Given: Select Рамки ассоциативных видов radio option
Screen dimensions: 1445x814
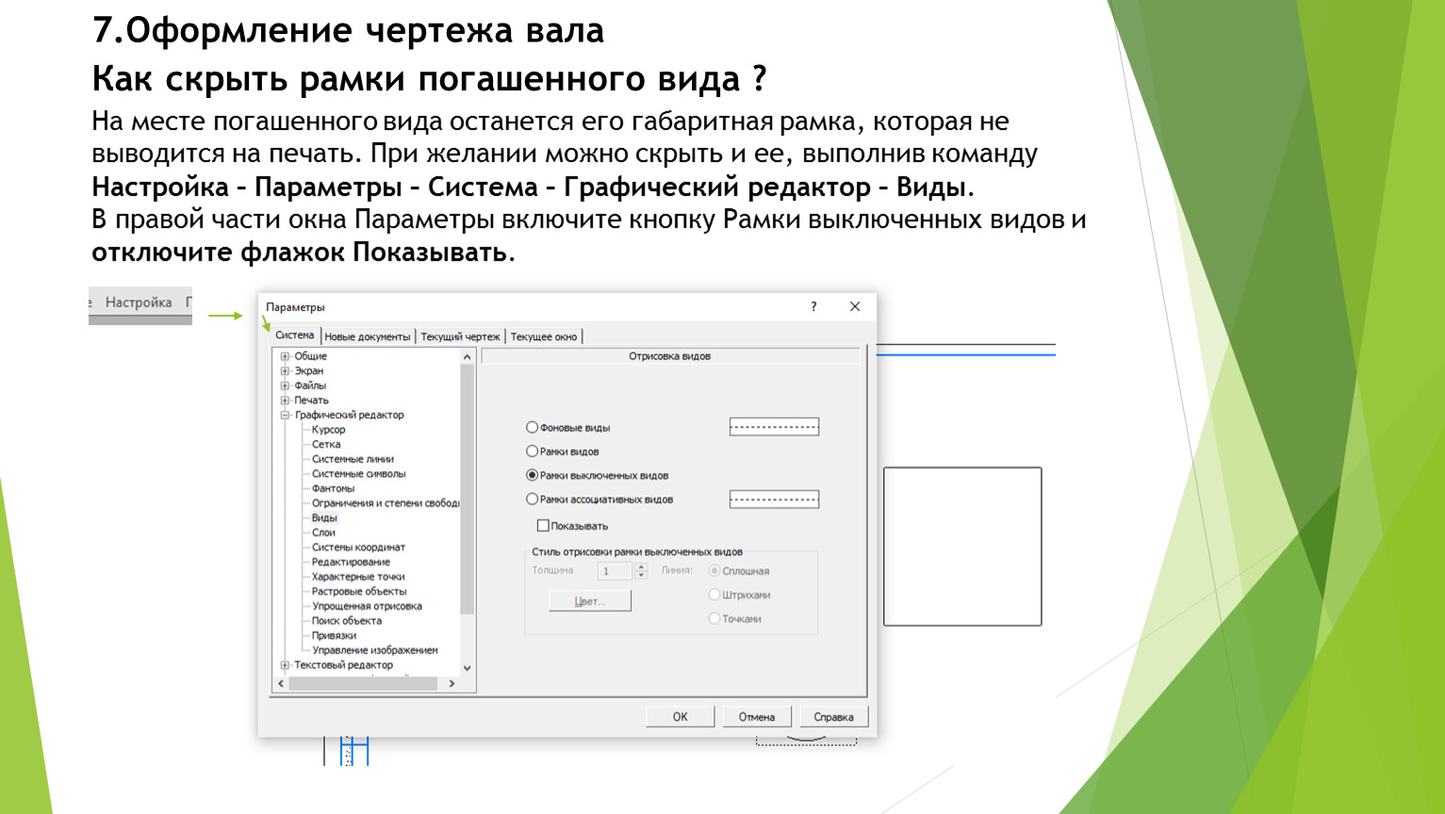Looking at the screenshot, I should pos(533,499).
